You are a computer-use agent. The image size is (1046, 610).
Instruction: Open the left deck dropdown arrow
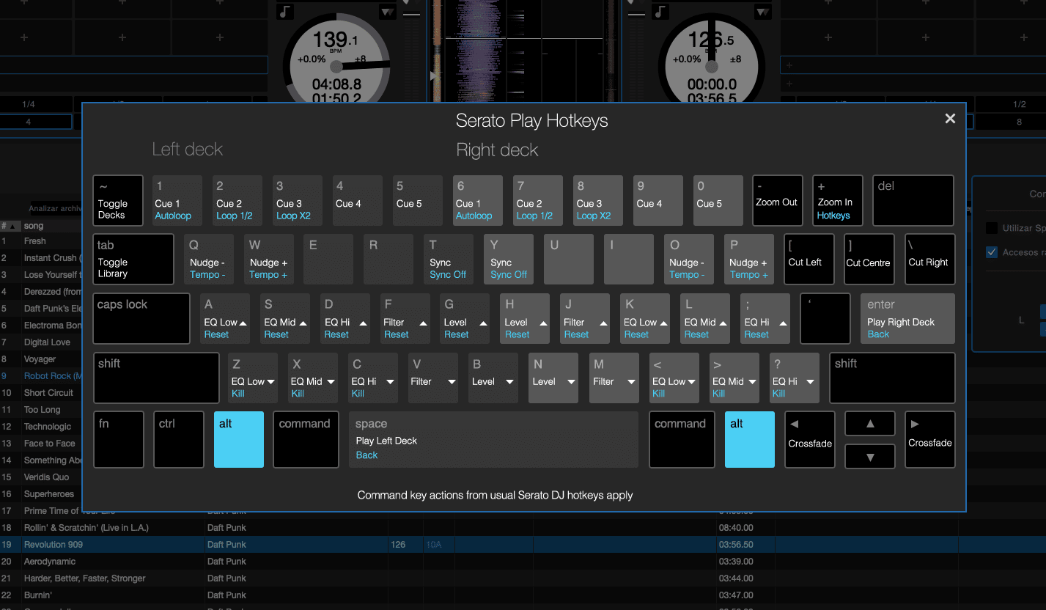click(x=386, y=12)
